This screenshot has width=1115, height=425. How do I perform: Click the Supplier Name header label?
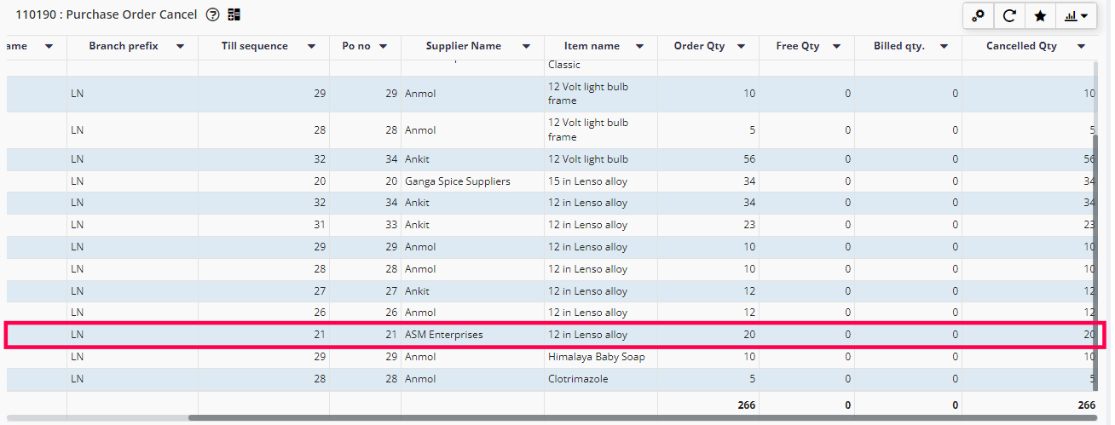coord(464,46)
